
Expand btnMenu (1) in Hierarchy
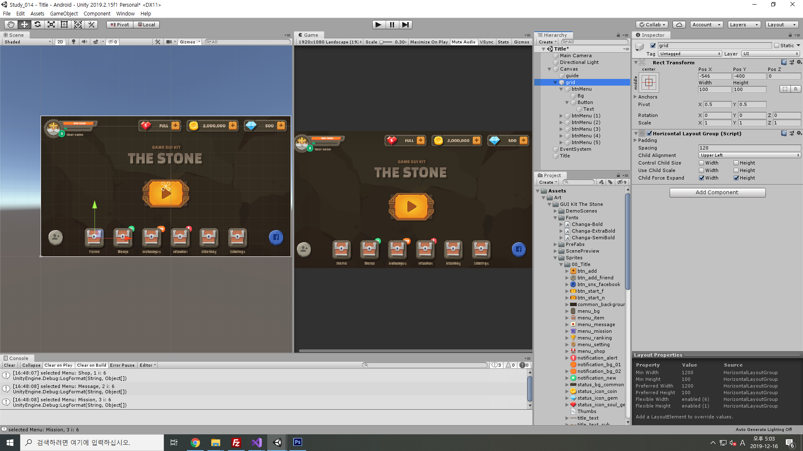(x=561, y=116)
